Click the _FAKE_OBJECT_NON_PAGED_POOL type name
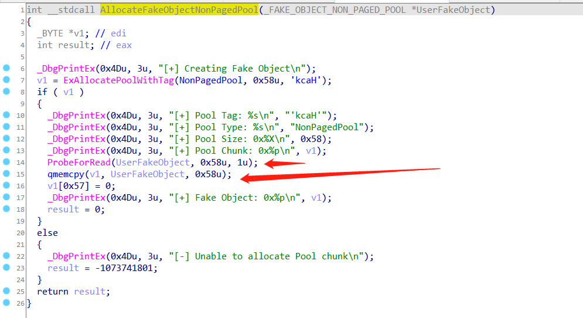 335,10
